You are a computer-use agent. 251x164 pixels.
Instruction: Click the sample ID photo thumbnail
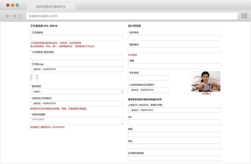pyautogui.click(x=206, y=81)
